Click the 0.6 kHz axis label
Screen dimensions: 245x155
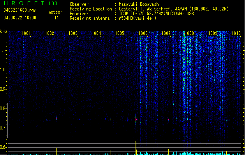4,147
